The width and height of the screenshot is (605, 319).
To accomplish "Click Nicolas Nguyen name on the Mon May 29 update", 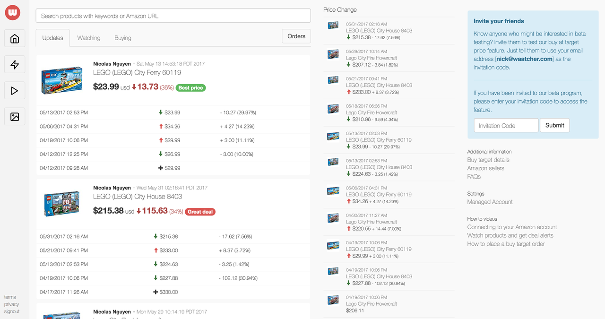I will click(112, 312).
